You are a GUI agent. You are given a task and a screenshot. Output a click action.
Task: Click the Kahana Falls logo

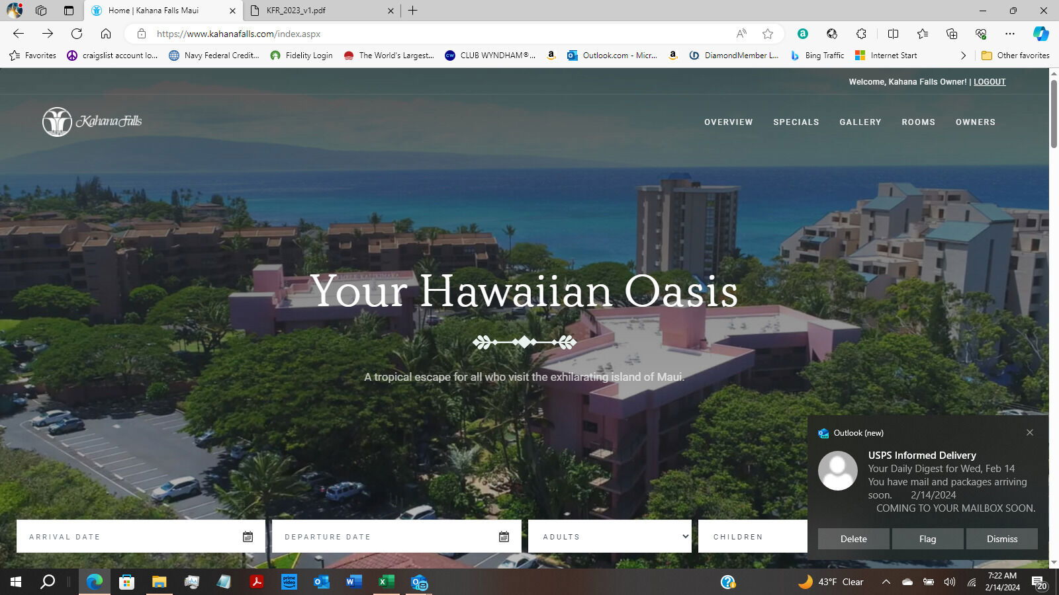click(92, 122)
